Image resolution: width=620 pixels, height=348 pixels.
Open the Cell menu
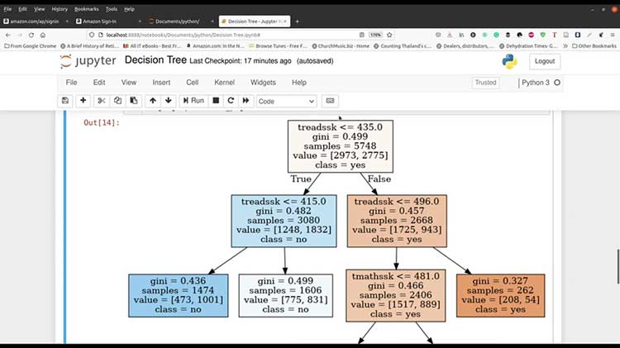[192, 83]
